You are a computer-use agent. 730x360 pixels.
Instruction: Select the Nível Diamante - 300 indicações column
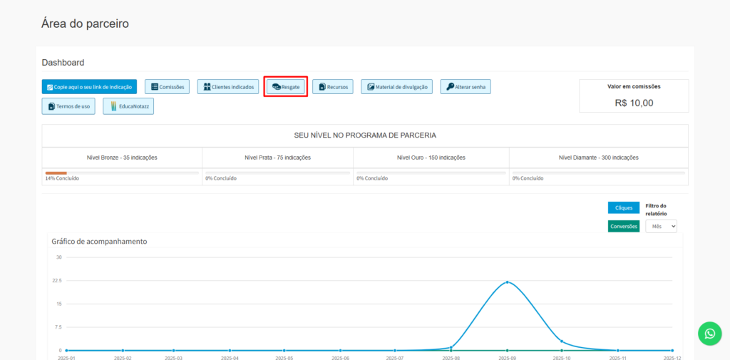pos(598,158)
